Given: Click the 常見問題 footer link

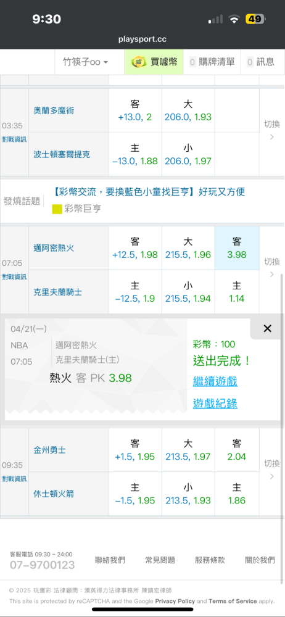Looking at the screenshot, I should point(160,560).
